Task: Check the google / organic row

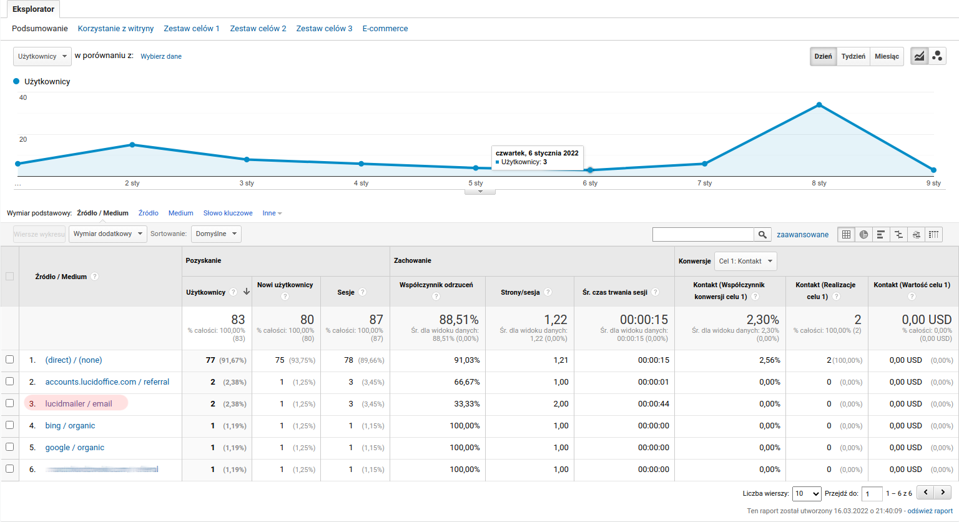Action: [9, 447]
